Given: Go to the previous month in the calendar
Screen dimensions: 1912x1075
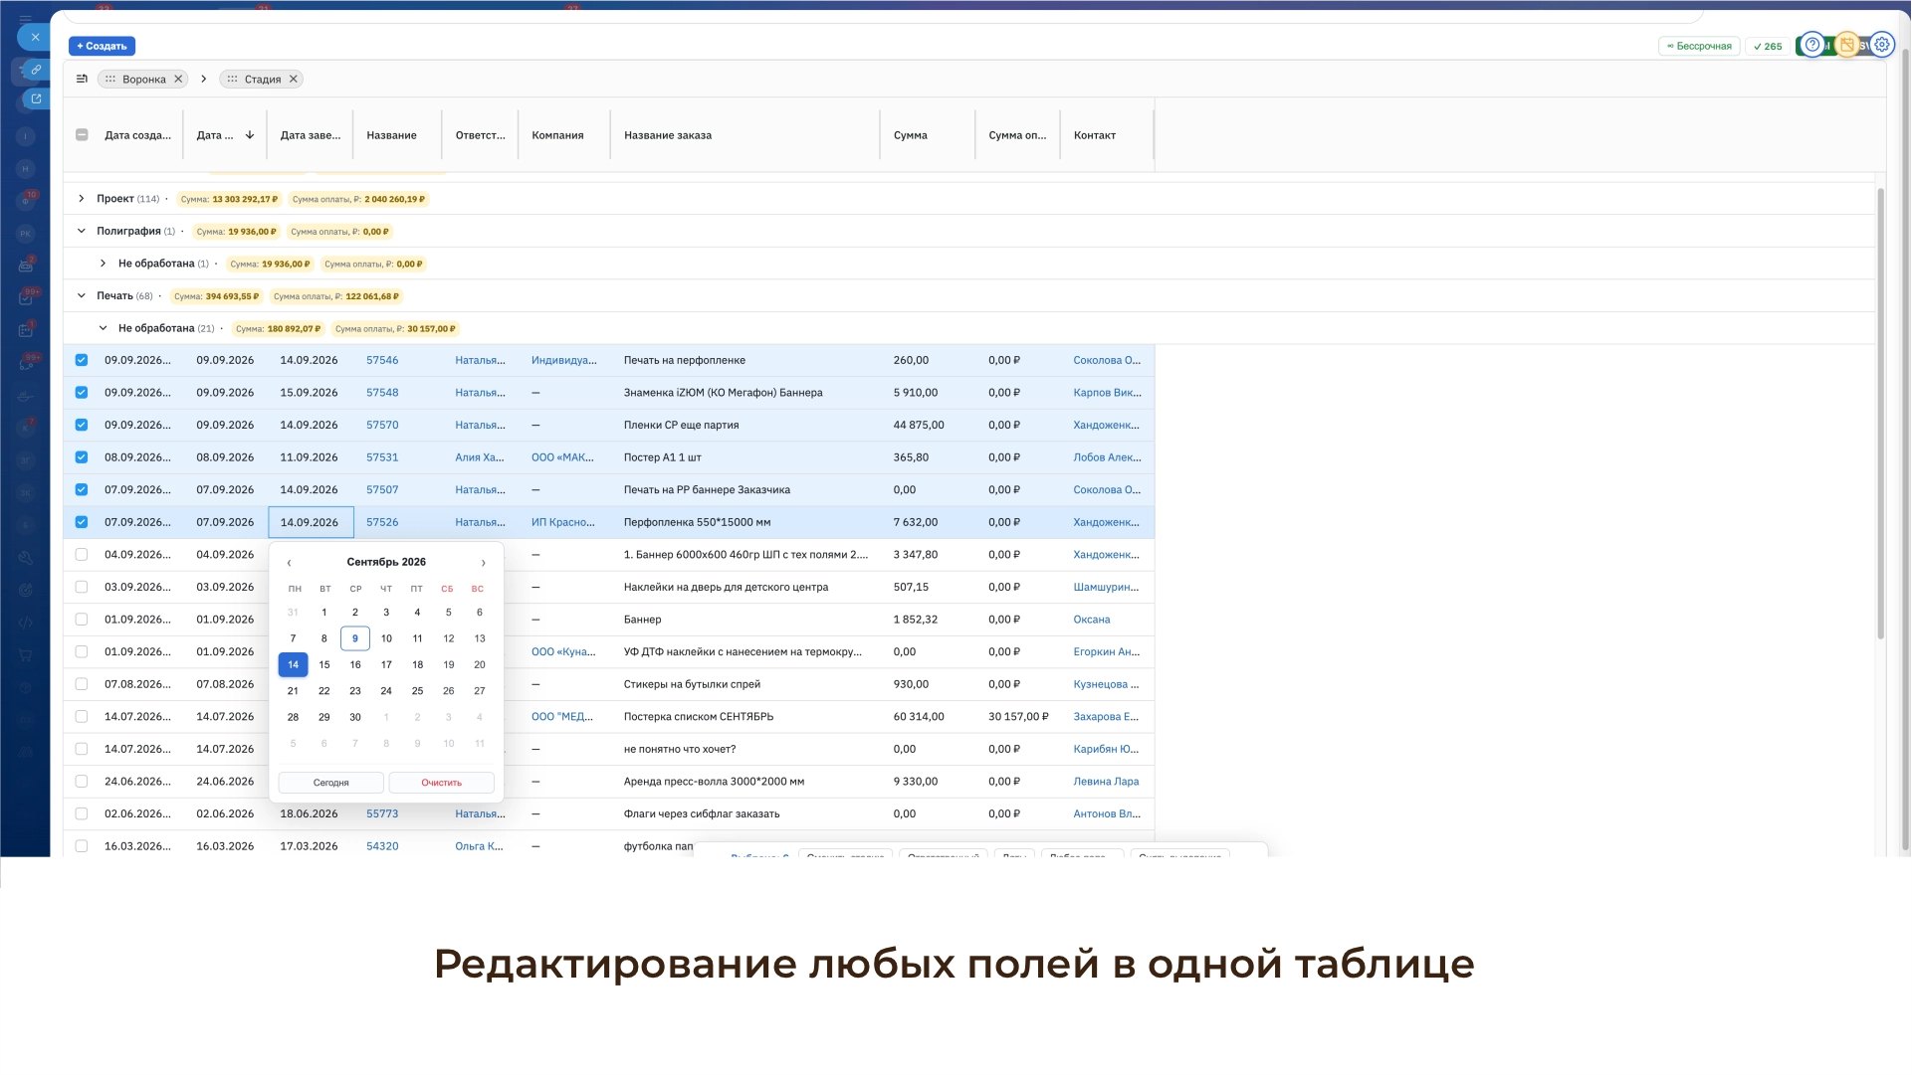Looking at the screenshot, I should (x=290, y=563).
